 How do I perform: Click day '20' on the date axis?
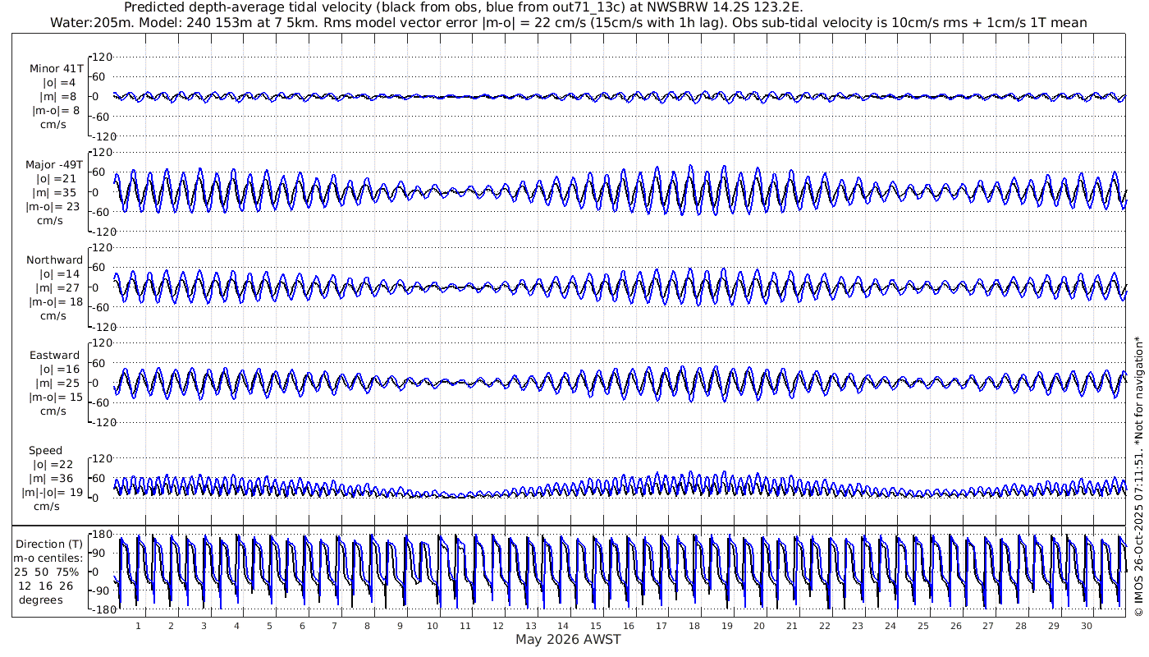759,626
